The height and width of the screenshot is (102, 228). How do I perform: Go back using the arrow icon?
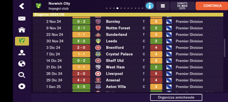(x=22, y=6)
